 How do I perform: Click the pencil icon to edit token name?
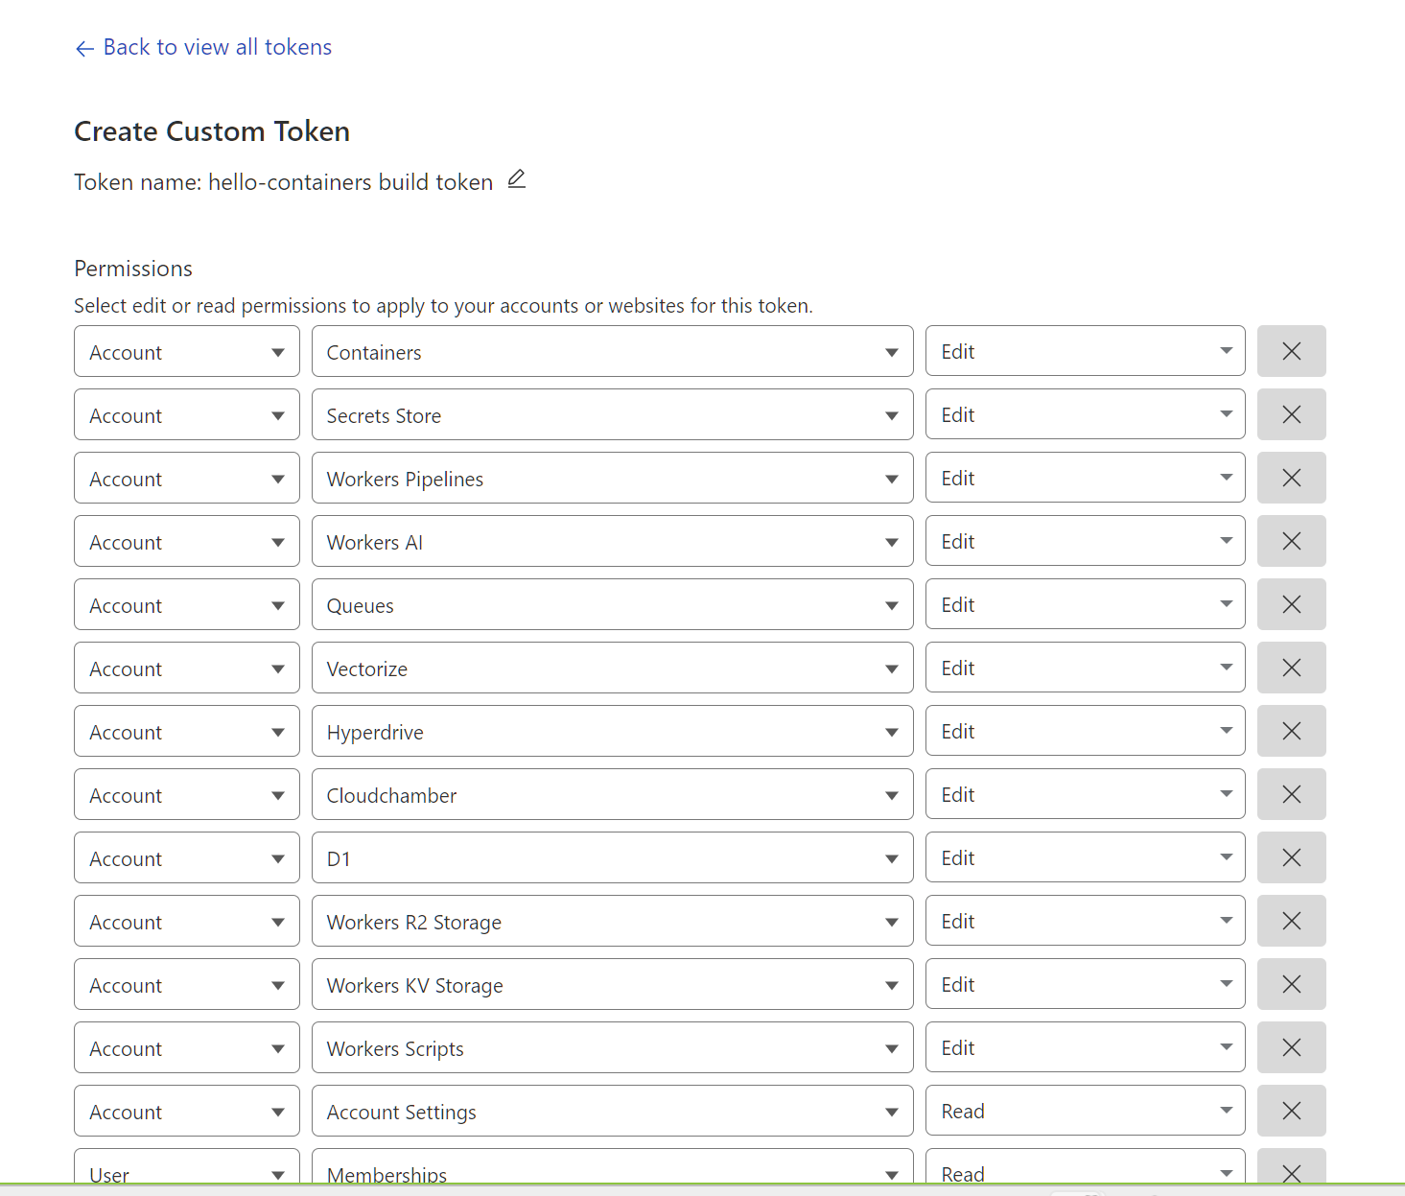pyautogui.click(x=517, y=179)
